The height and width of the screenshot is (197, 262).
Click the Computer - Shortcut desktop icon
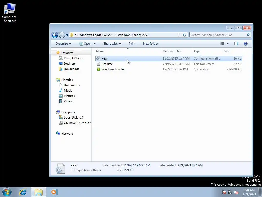click(x=10, y=13)
